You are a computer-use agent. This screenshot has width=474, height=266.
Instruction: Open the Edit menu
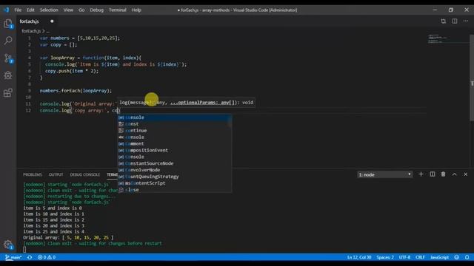tap(30, 10)
